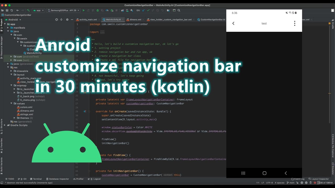Expand the themes (2) node
The height and width of the screenshot is (188, 335).
tap(15, 118)
